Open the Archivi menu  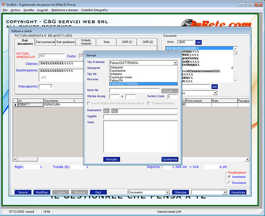[x=15, y=10]
